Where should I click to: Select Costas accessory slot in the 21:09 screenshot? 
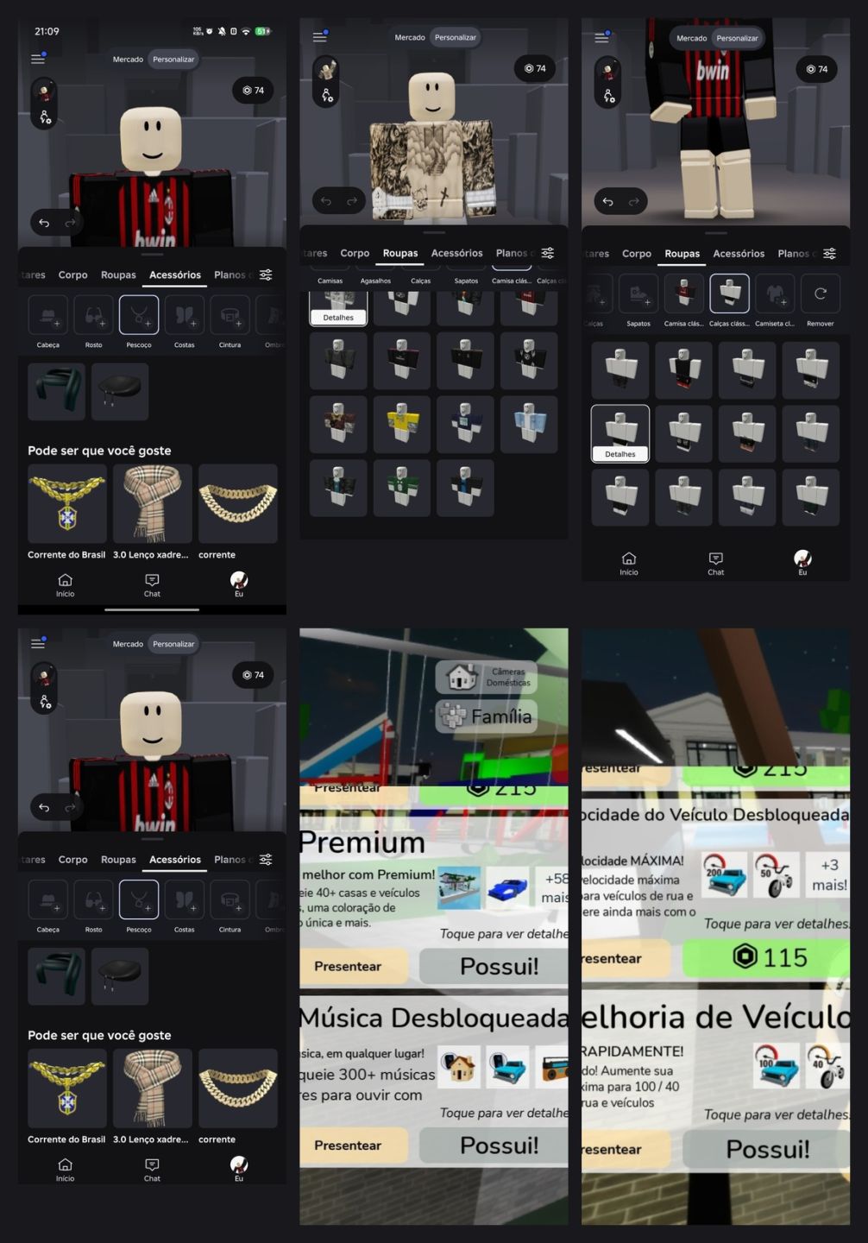pyautogui.click(x=185, y=315)
